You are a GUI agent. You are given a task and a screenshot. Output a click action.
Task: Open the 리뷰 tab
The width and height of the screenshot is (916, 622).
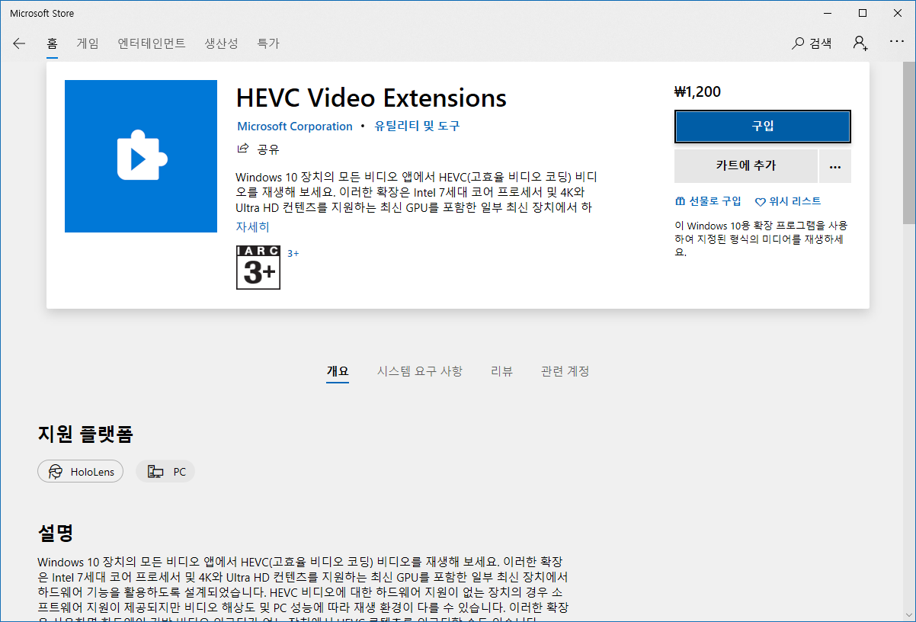[x=501, y=371]
